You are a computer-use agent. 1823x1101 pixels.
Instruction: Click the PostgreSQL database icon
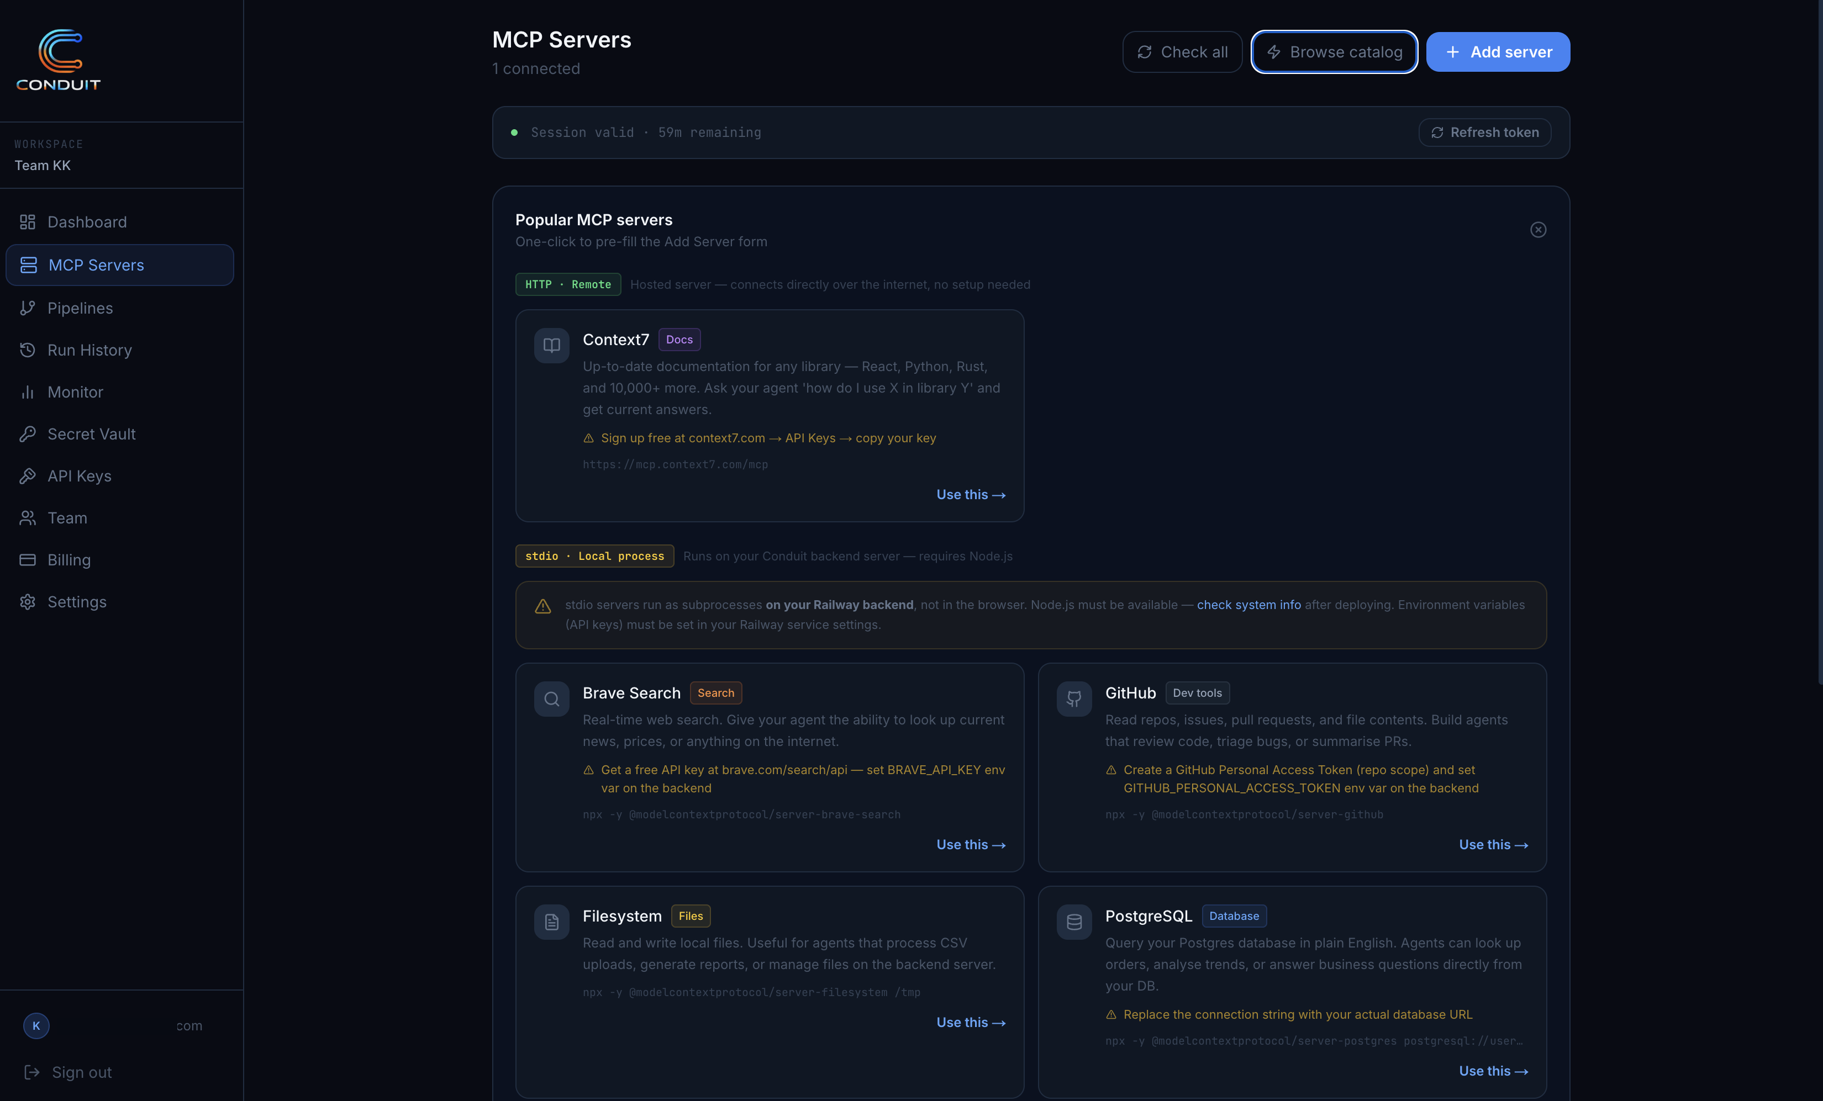coord(1073,922)
